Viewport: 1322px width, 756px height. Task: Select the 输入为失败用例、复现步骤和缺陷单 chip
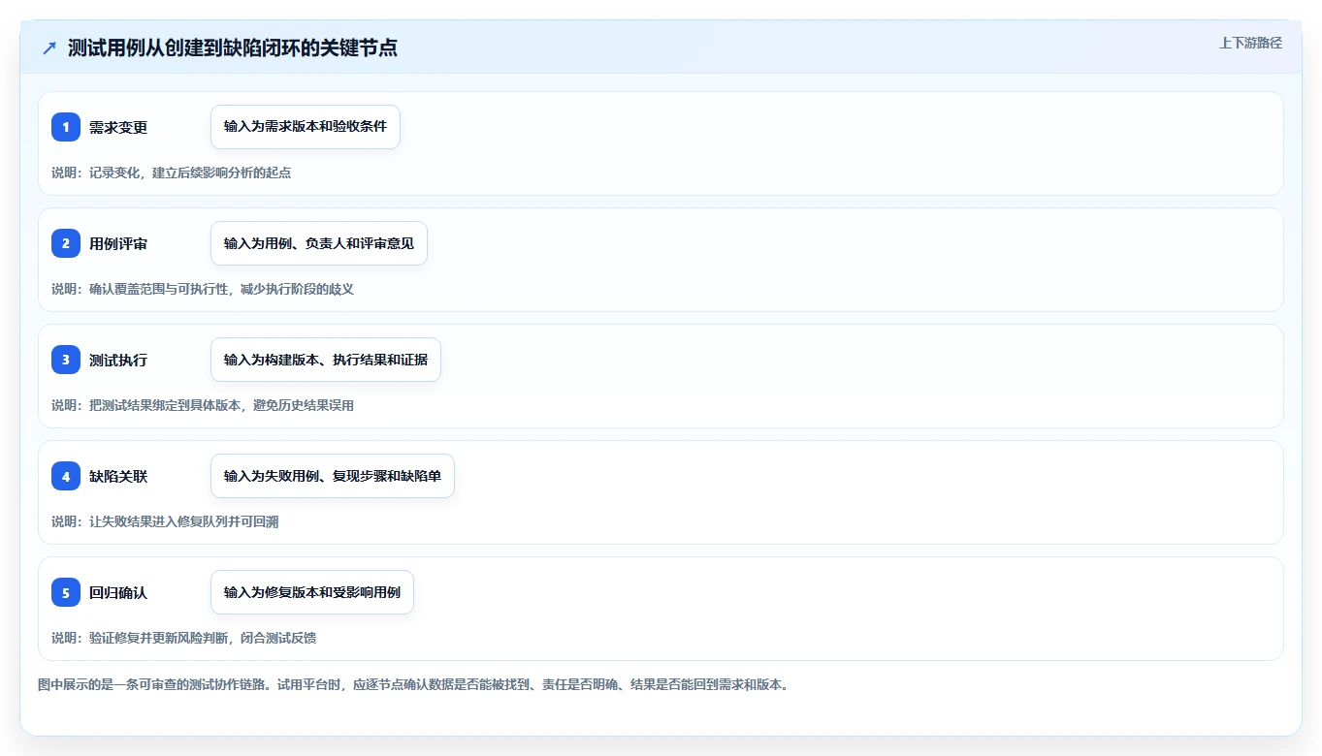(333, 476)
